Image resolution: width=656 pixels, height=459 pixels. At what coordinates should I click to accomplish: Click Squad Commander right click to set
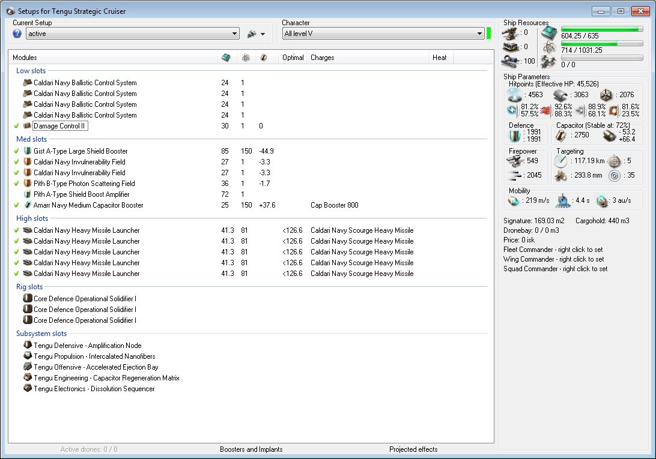click(x=555, y=269)
